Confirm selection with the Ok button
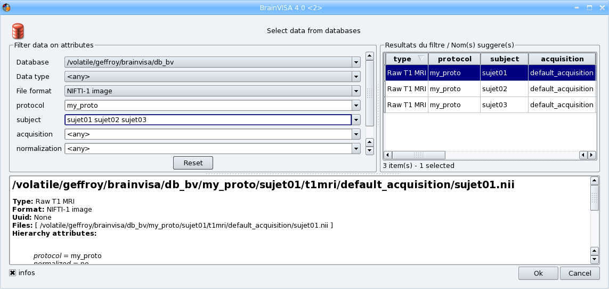Image resolution: width=609 pixels, height=289 pixels. pos(538,273)
